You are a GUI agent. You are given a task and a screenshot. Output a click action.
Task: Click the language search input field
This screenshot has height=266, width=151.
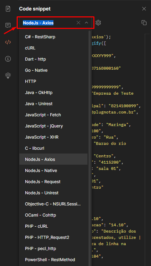click(49, 23)
